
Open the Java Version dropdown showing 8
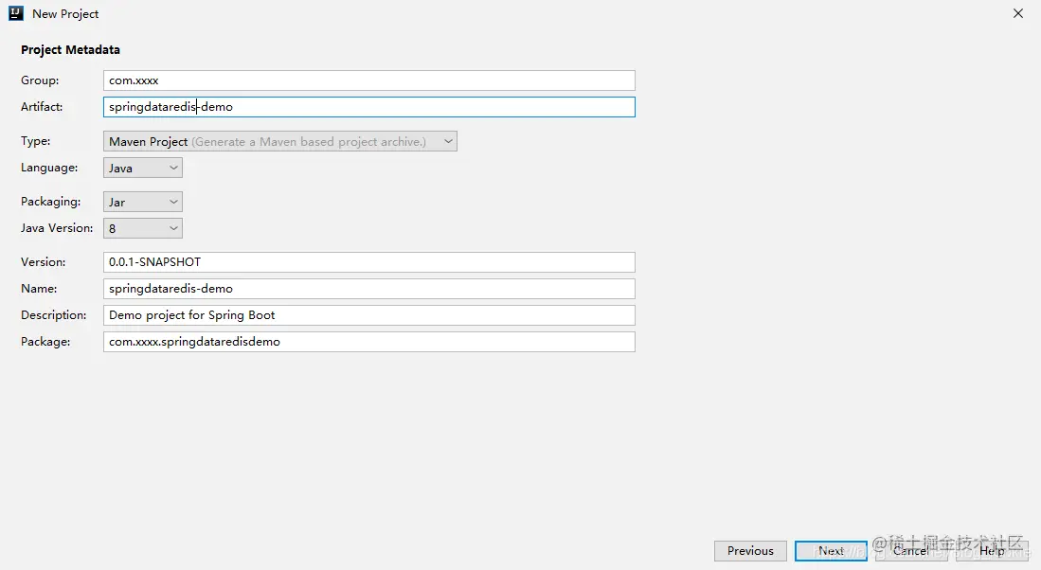click(143, 228)
